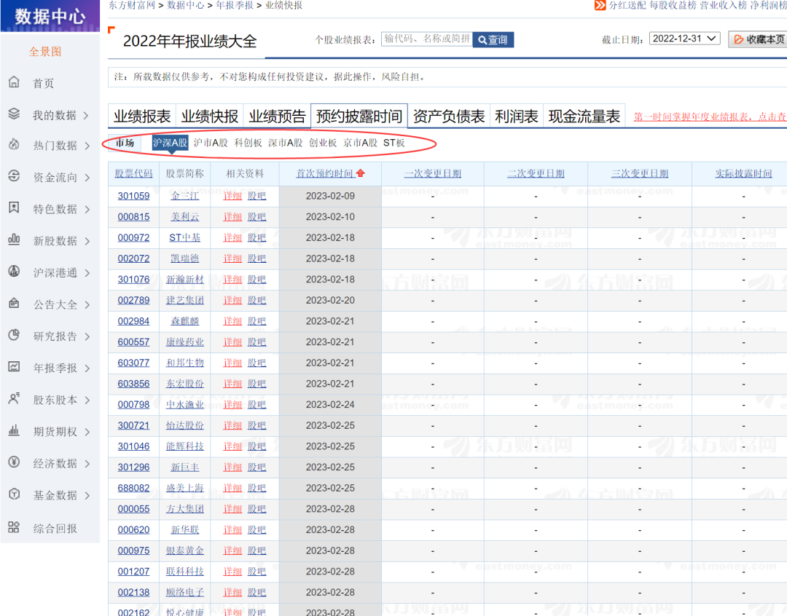Click the icon beside 沪深港通
This screenshot has width=787, height=616.
14,272
